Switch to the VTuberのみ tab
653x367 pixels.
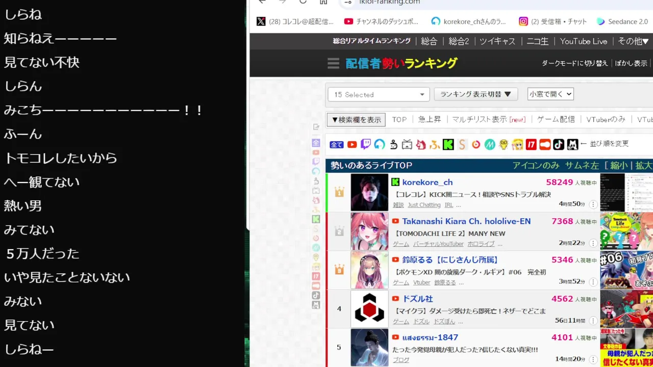click(x=606, y=119)
